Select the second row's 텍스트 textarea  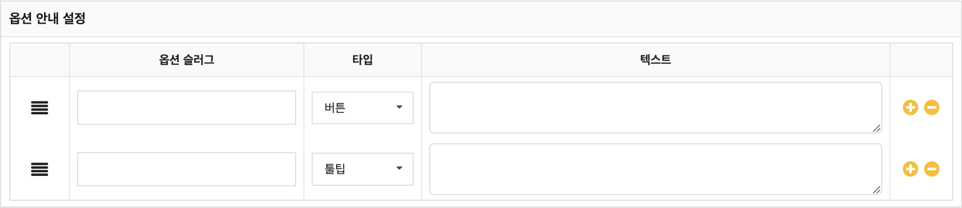[x=655, y=169]
